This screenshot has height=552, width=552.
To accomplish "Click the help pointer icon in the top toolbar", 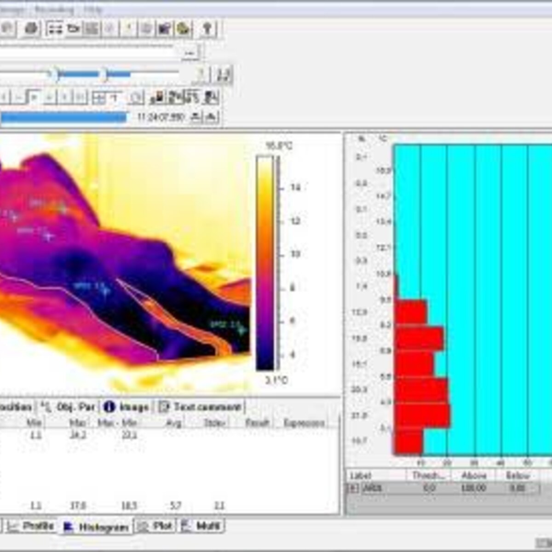I will 207,29.
